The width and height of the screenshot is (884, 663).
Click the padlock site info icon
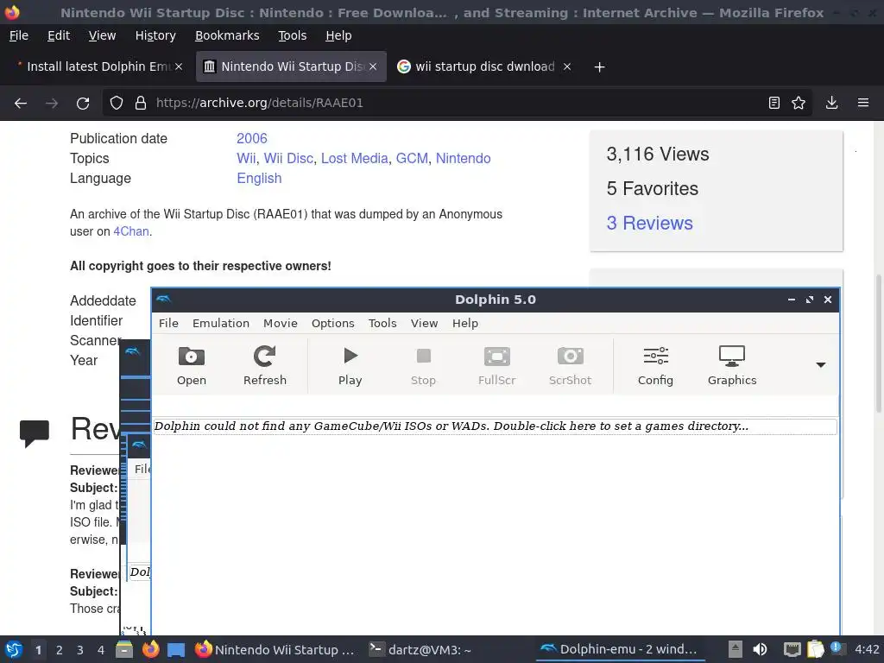click(141, 103)
